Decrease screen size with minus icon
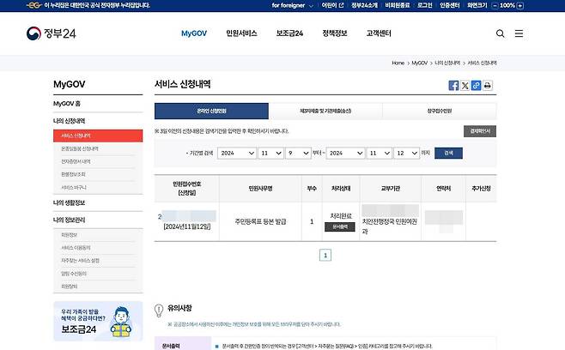 495,5
